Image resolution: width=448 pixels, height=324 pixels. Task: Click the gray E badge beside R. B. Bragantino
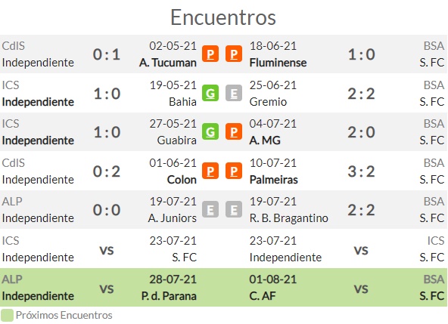(x=234, y=209)
